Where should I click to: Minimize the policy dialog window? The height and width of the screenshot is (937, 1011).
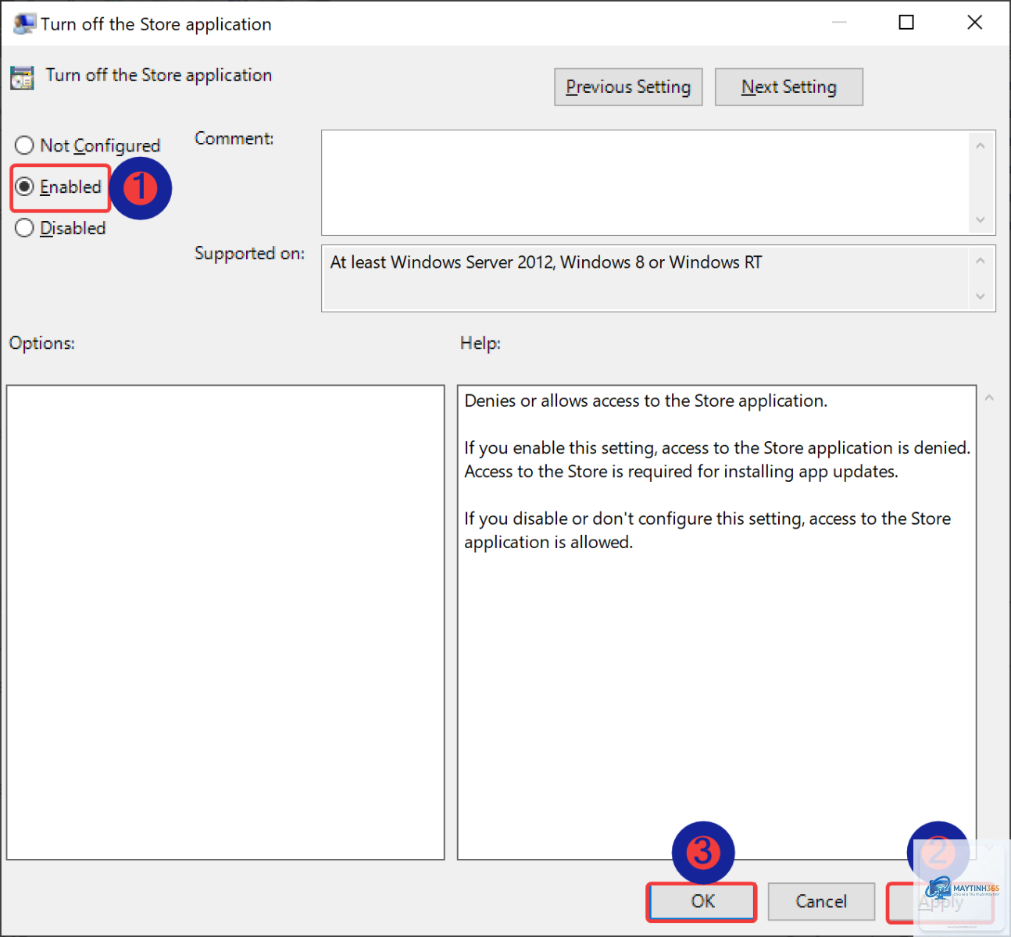[839, 23]
